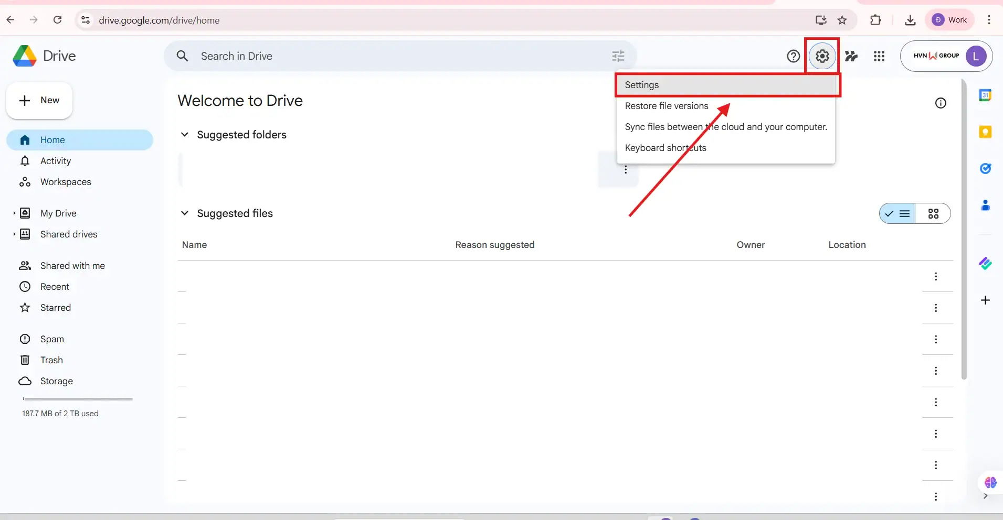The height and width of the screenshot is (520, 1003).
Task: Open Google Contacts in the side panel
Action: click(x=986, y=206)
